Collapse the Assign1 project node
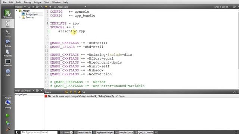 click(x=16, y=11)
